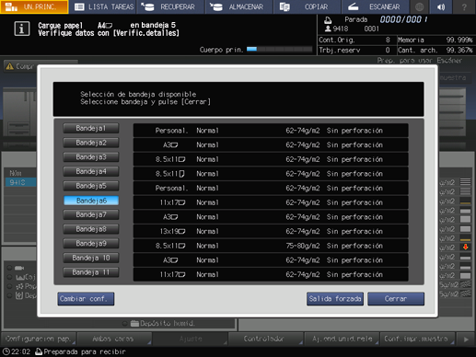
Task: Open the UN. PRINC. machine tab
Action: [34, 6]
